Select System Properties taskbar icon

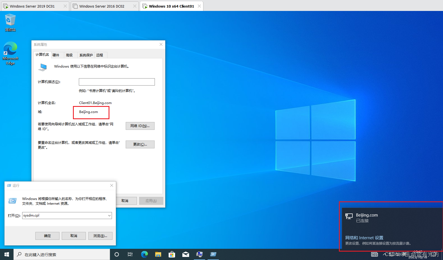[x=199, y=254]
